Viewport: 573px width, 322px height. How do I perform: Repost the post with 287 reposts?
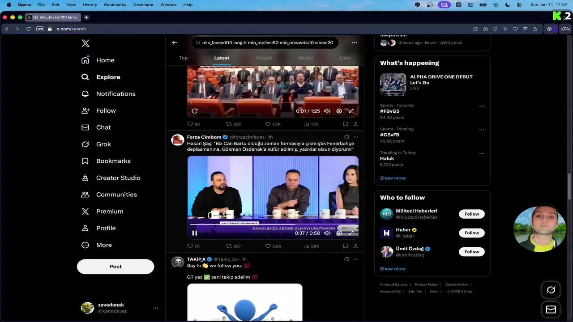tap(233, 246)
